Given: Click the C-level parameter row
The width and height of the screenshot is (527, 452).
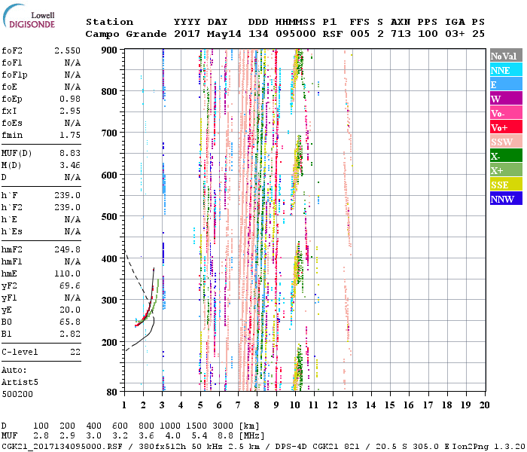Looking at the screenshot, I should click(x=41, y=352).
